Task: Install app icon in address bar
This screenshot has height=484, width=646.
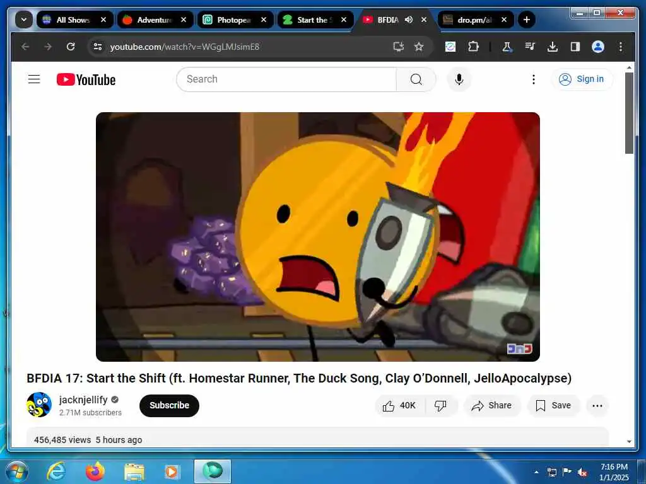Action: [x=399, y=47]
